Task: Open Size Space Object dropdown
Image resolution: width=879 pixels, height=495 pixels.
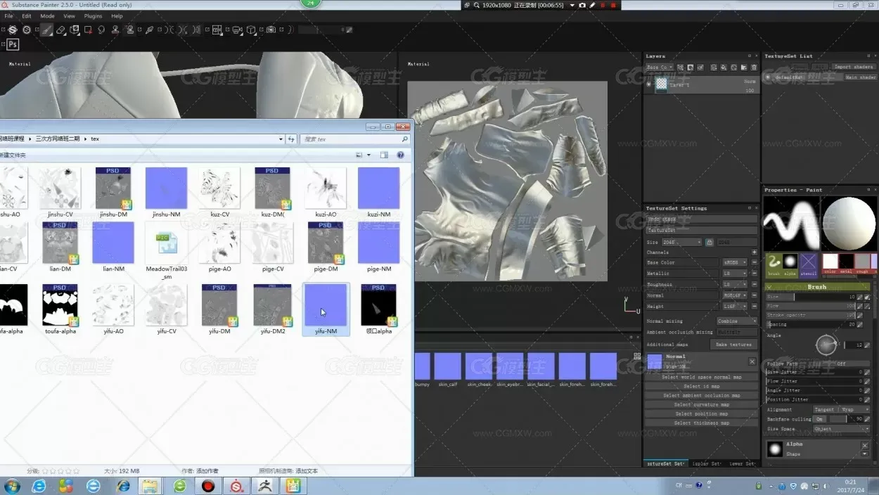Action: tap(841, 429)
